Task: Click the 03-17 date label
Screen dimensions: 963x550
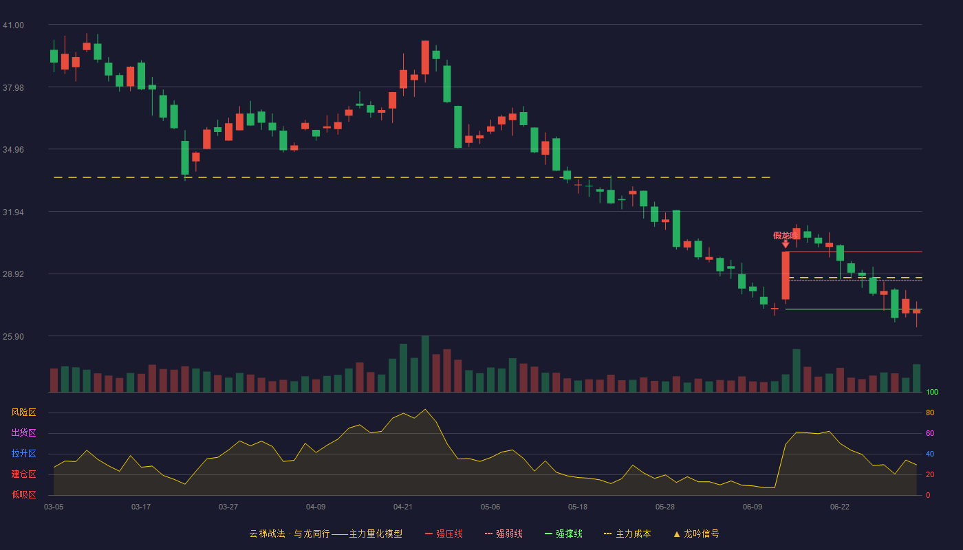Action: 141,507
